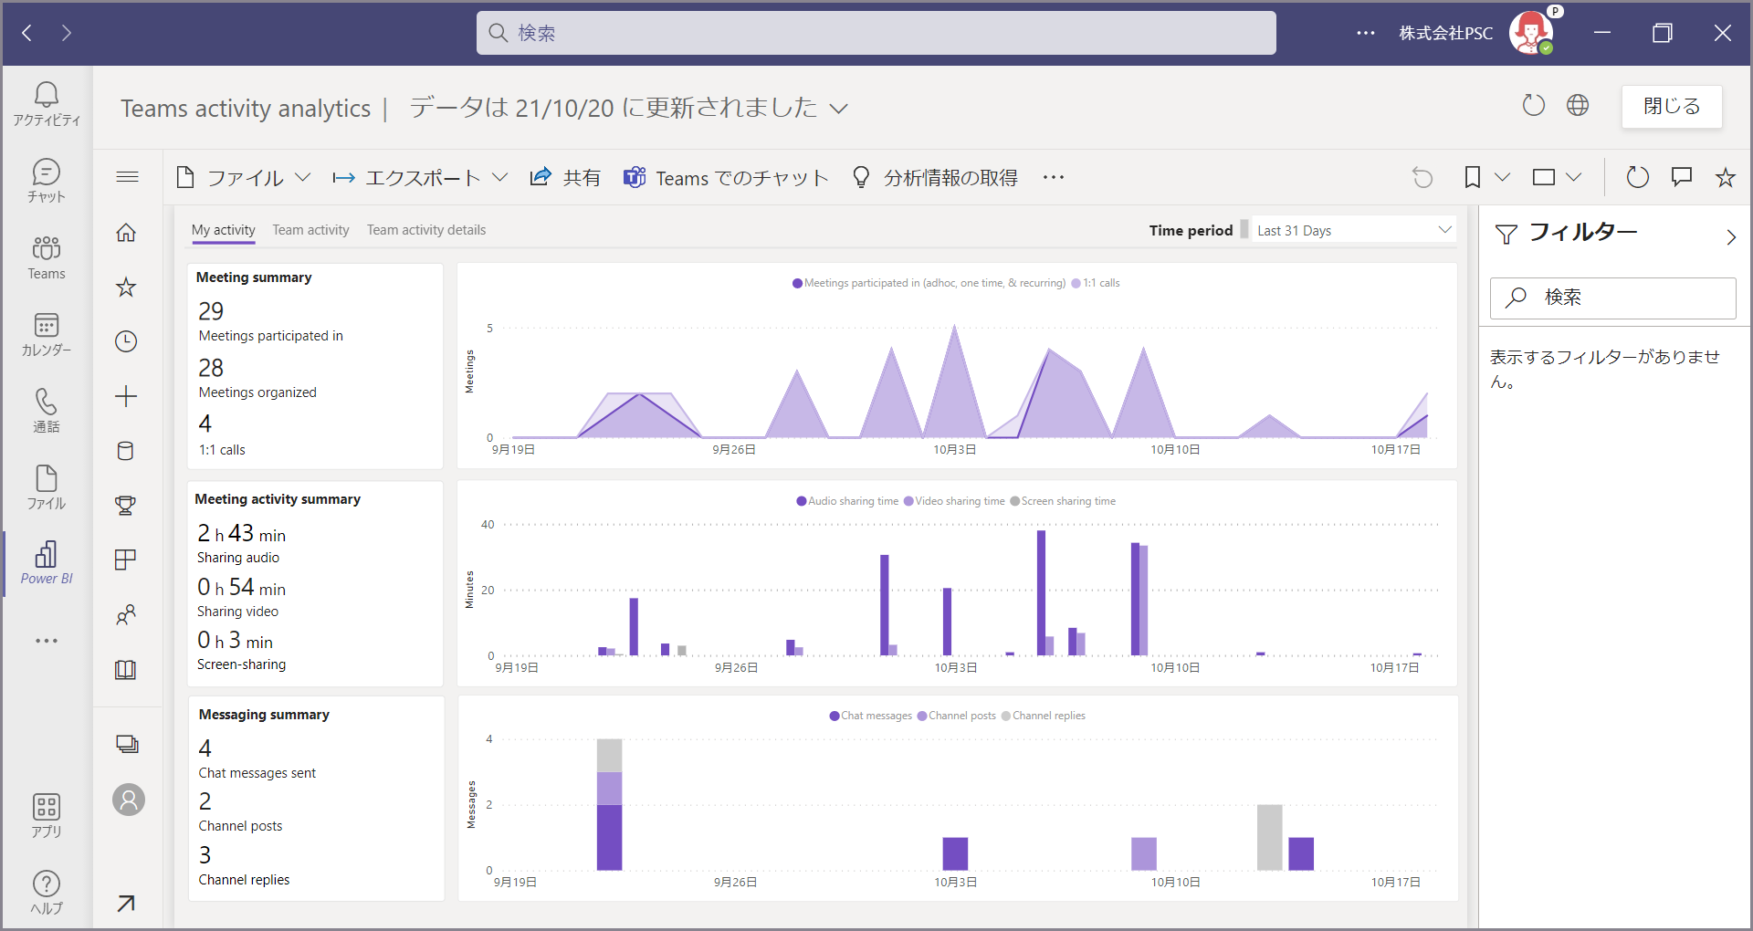Click the reset to default undo icon
Viewport: 1753px width, 931px height.
click(x=1422, y=177)
